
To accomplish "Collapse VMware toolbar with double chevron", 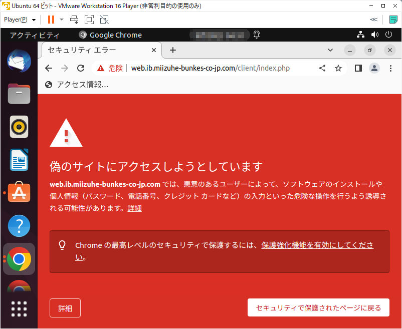I will pos(374,20).
